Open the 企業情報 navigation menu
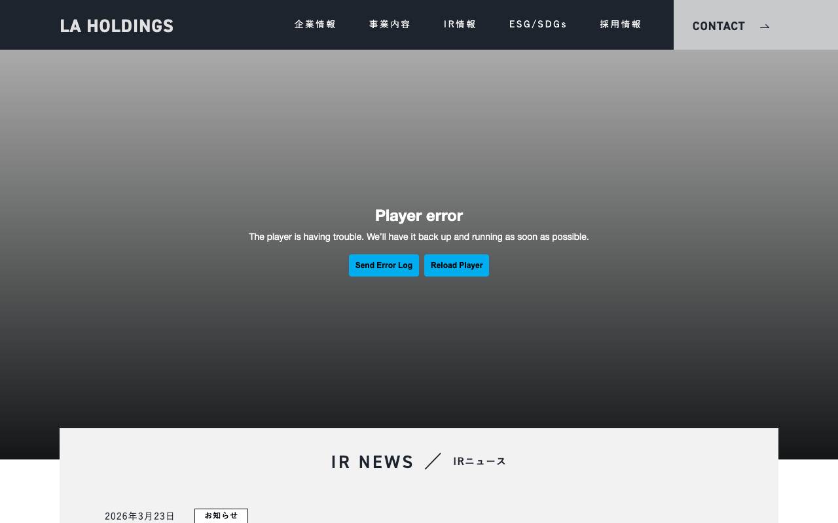This screenshot has width=838, height=523. coord(315,25)
